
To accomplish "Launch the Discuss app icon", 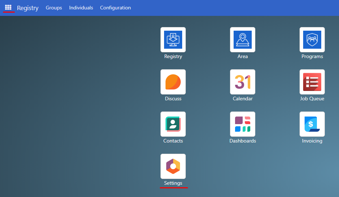I will tap(173, 82).
